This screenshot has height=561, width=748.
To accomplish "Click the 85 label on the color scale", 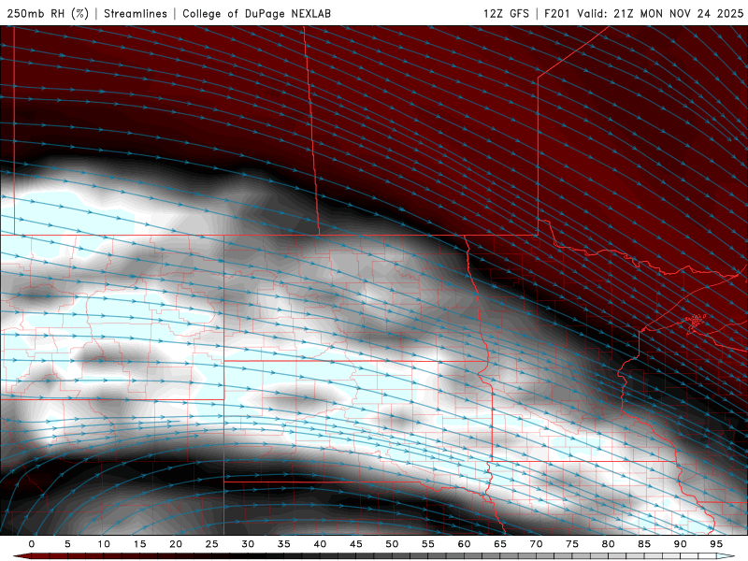I will (x=644, y=544).
